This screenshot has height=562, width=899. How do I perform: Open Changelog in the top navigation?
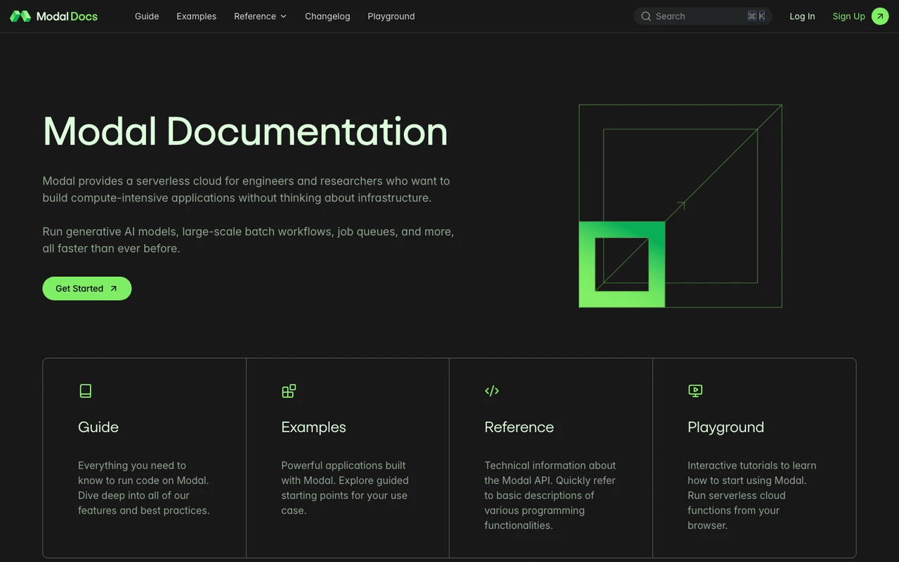click(327, 16)
